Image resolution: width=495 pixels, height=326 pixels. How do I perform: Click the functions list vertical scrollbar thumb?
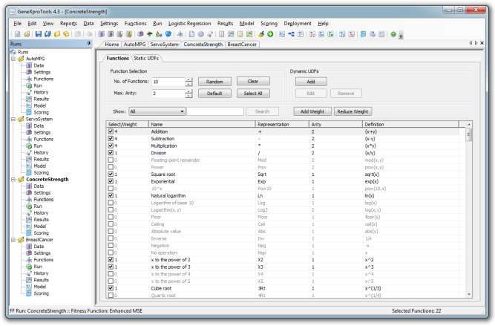(469, 135)
